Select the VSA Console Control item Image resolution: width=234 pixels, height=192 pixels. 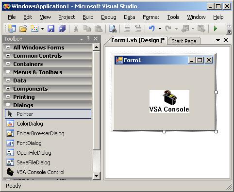click(x=48, y=172)
